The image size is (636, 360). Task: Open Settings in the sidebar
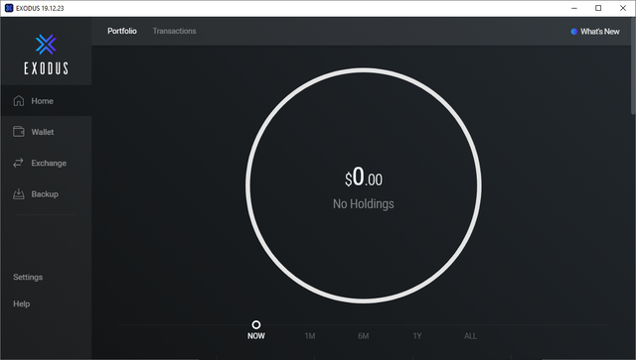click(28, 277)
